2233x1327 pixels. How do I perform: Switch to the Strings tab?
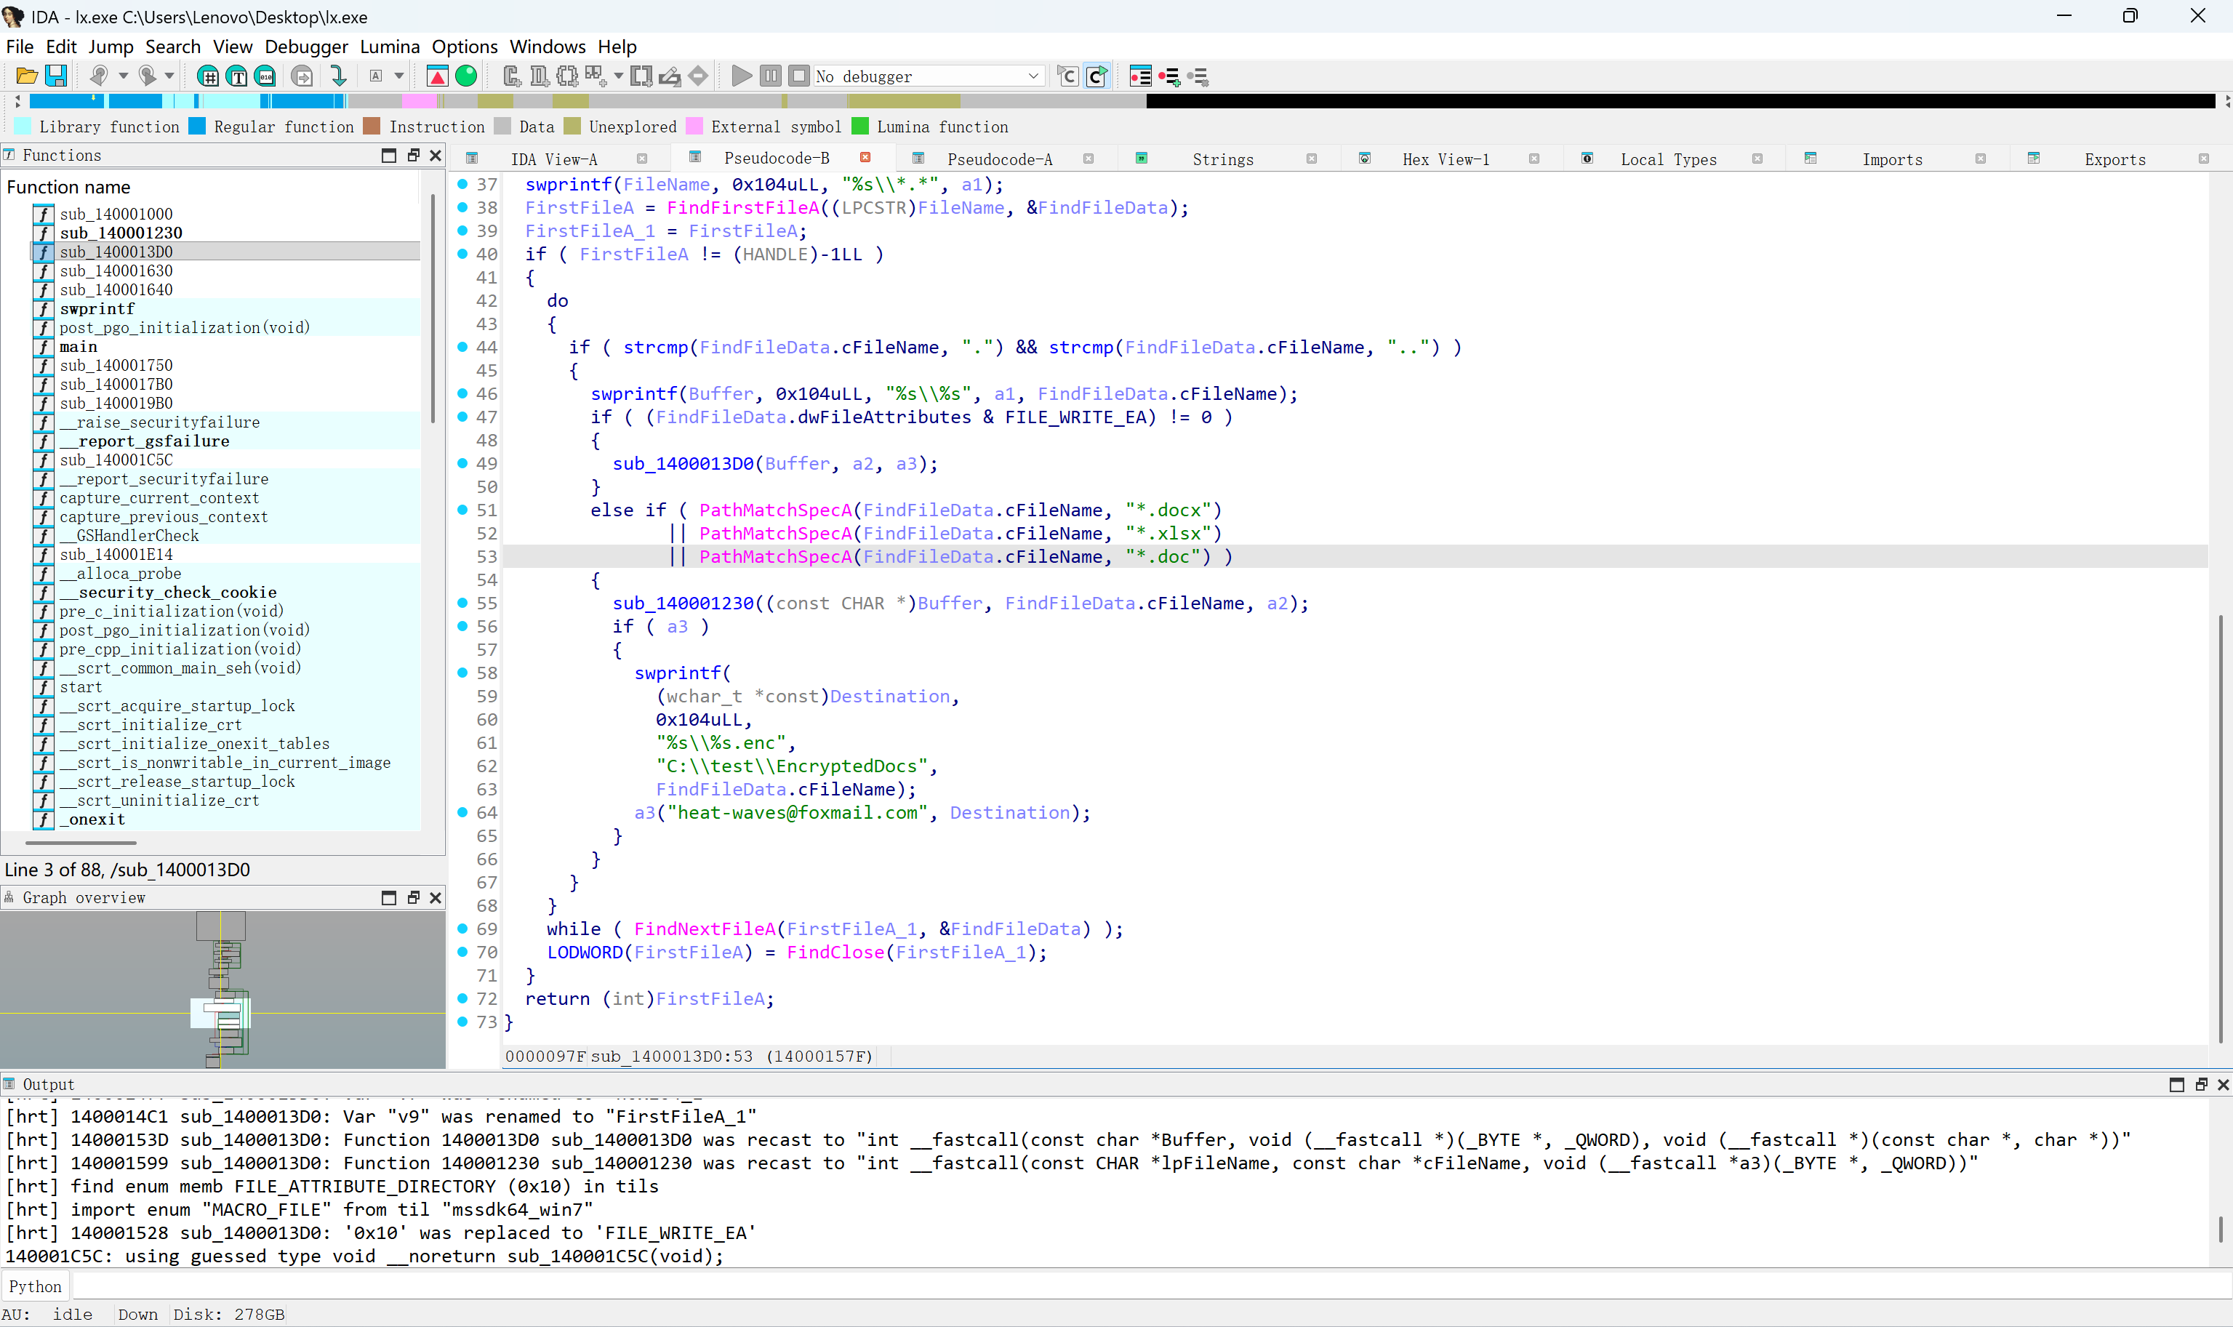pos(1222,159)
